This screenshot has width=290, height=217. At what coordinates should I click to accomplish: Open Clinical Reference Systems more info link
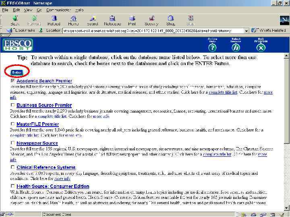[62, 178]
